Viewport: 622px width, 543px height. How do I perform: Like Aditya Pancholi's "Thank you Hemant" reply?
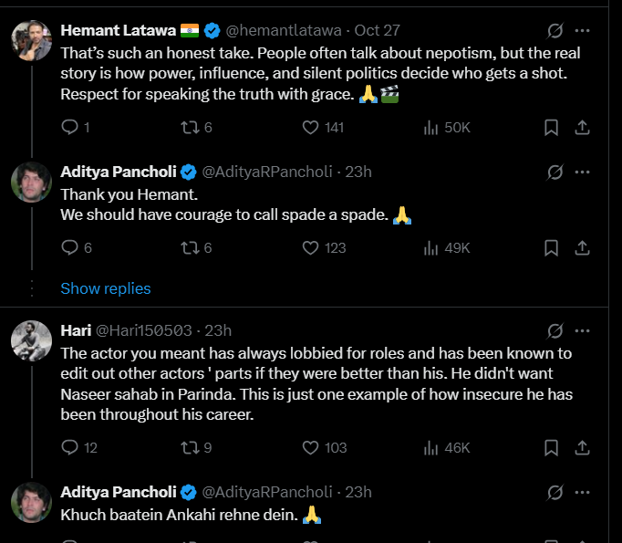(309, 247)
